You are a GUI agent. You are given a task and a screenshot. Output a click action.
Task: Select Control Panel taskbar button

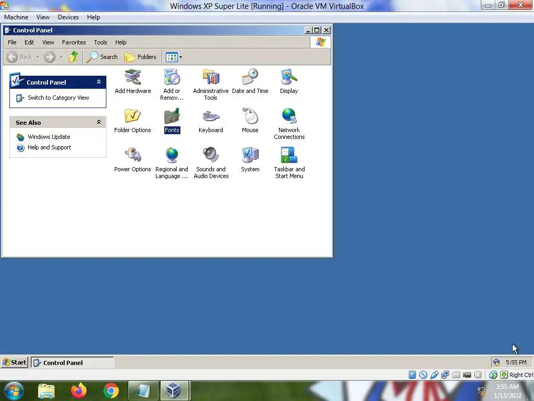coord(72,362)
